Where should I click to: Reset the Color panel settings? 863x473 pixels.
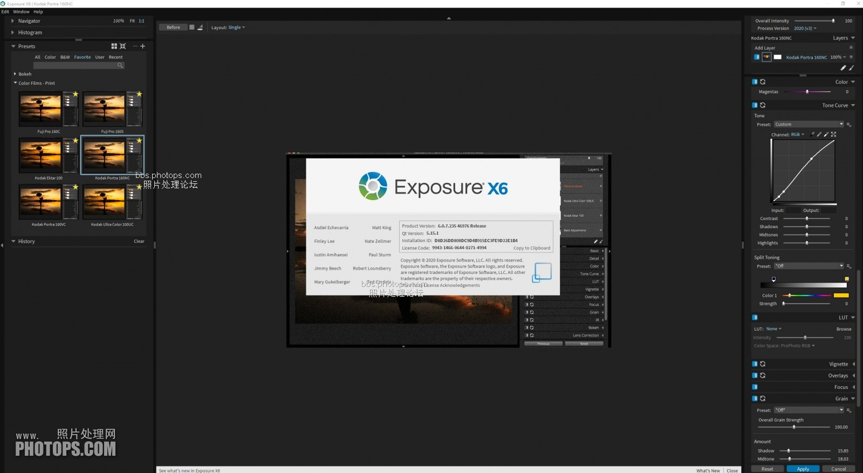(763, 82)
